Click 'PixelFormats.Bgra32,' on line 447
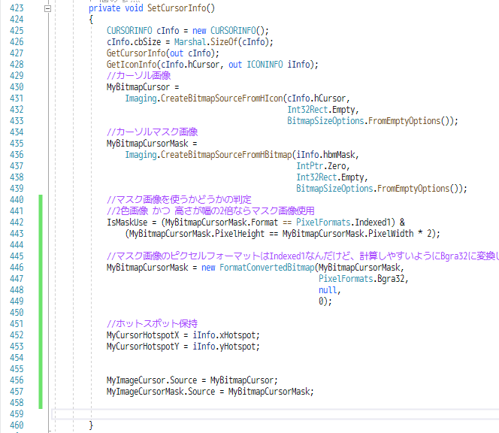 point(364,279)
